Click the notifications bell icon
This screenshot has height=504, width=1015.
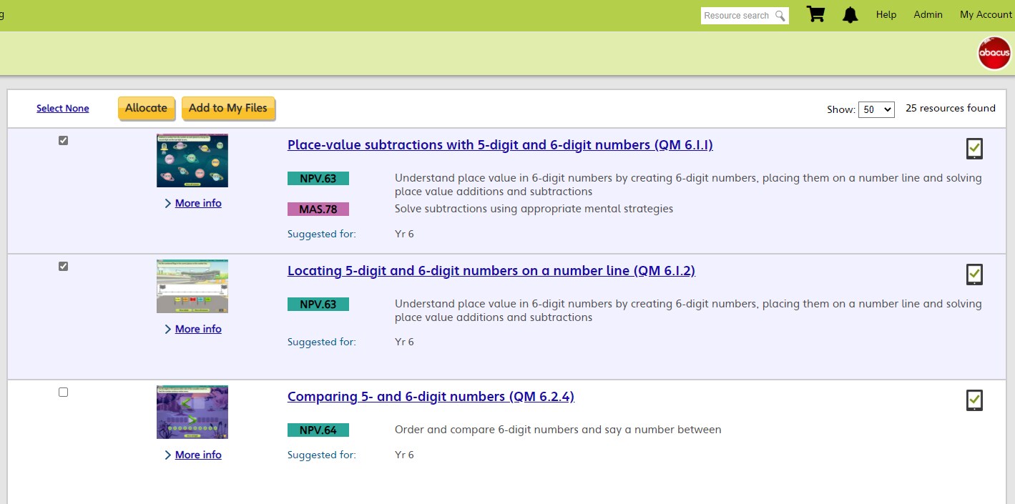click(850, 15)
